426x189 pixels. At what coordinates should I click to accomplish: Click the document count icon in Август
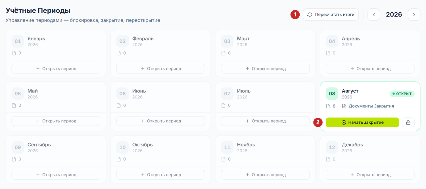(328, 106)
